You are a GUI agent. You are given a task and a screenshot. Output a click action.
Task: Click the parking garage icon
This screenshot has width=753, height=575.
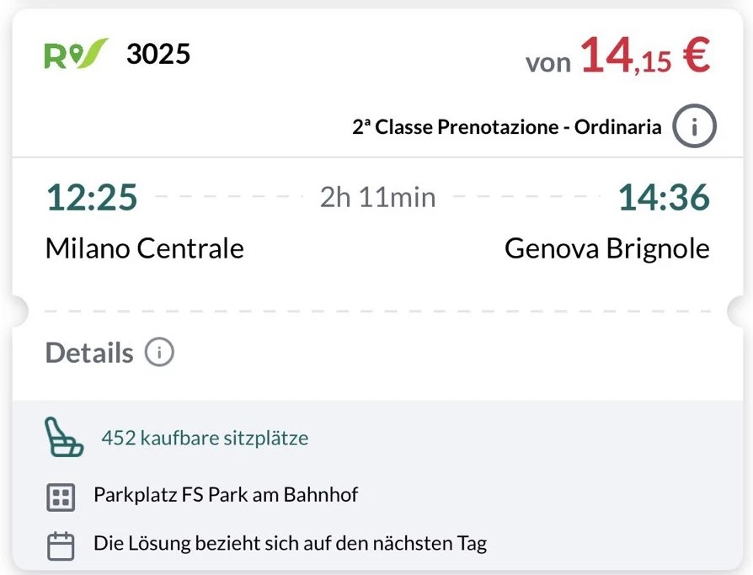tap(61, 498)
